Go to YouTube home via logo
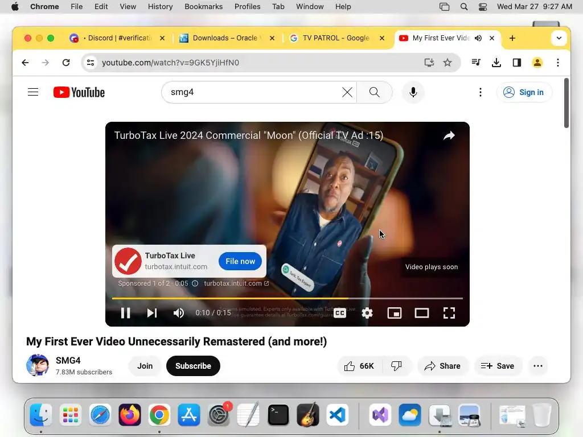 79,92
